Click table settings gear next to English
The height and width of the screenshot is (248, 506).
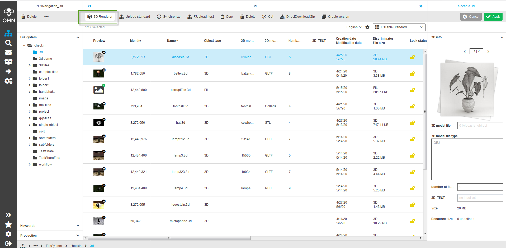367,27
